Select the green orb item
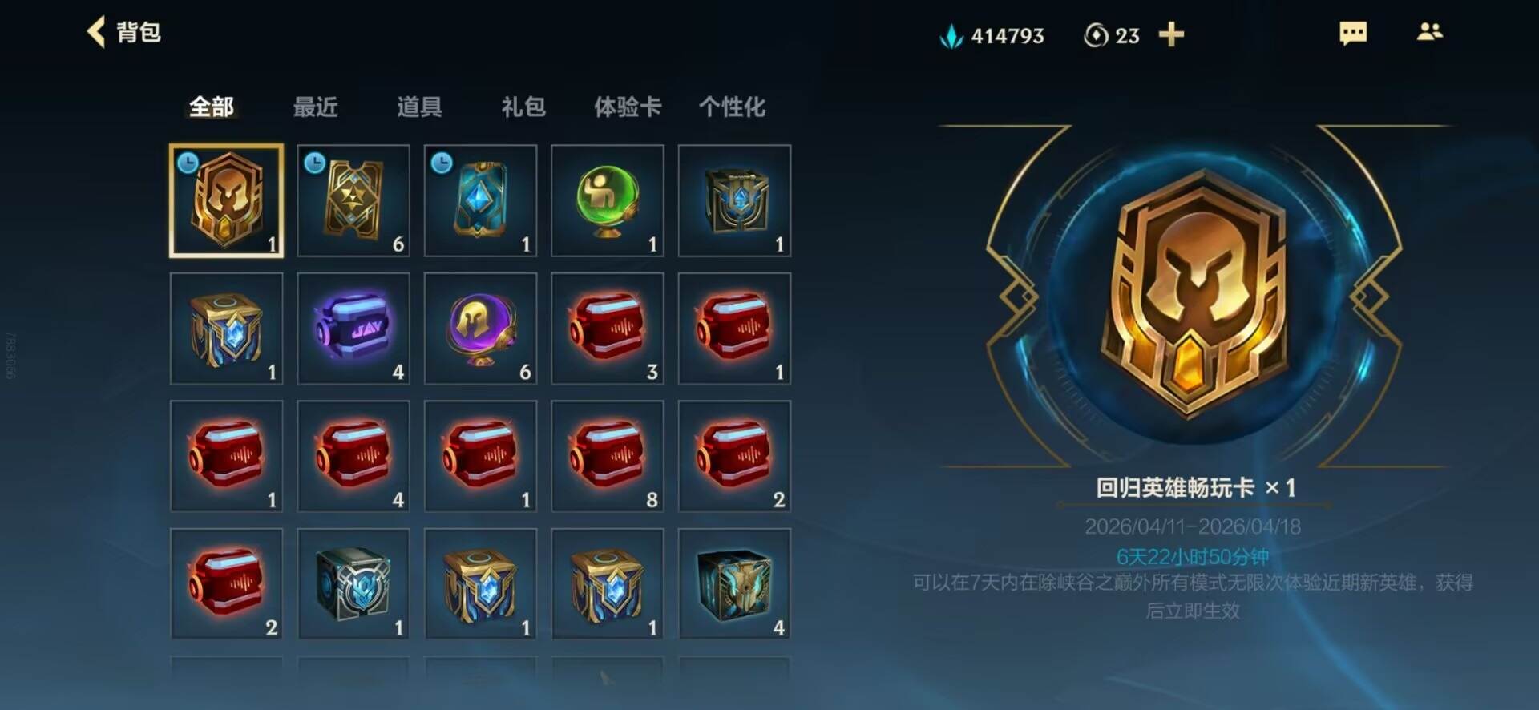This screenshot has height=710, width=1539. tap(608, 200)
